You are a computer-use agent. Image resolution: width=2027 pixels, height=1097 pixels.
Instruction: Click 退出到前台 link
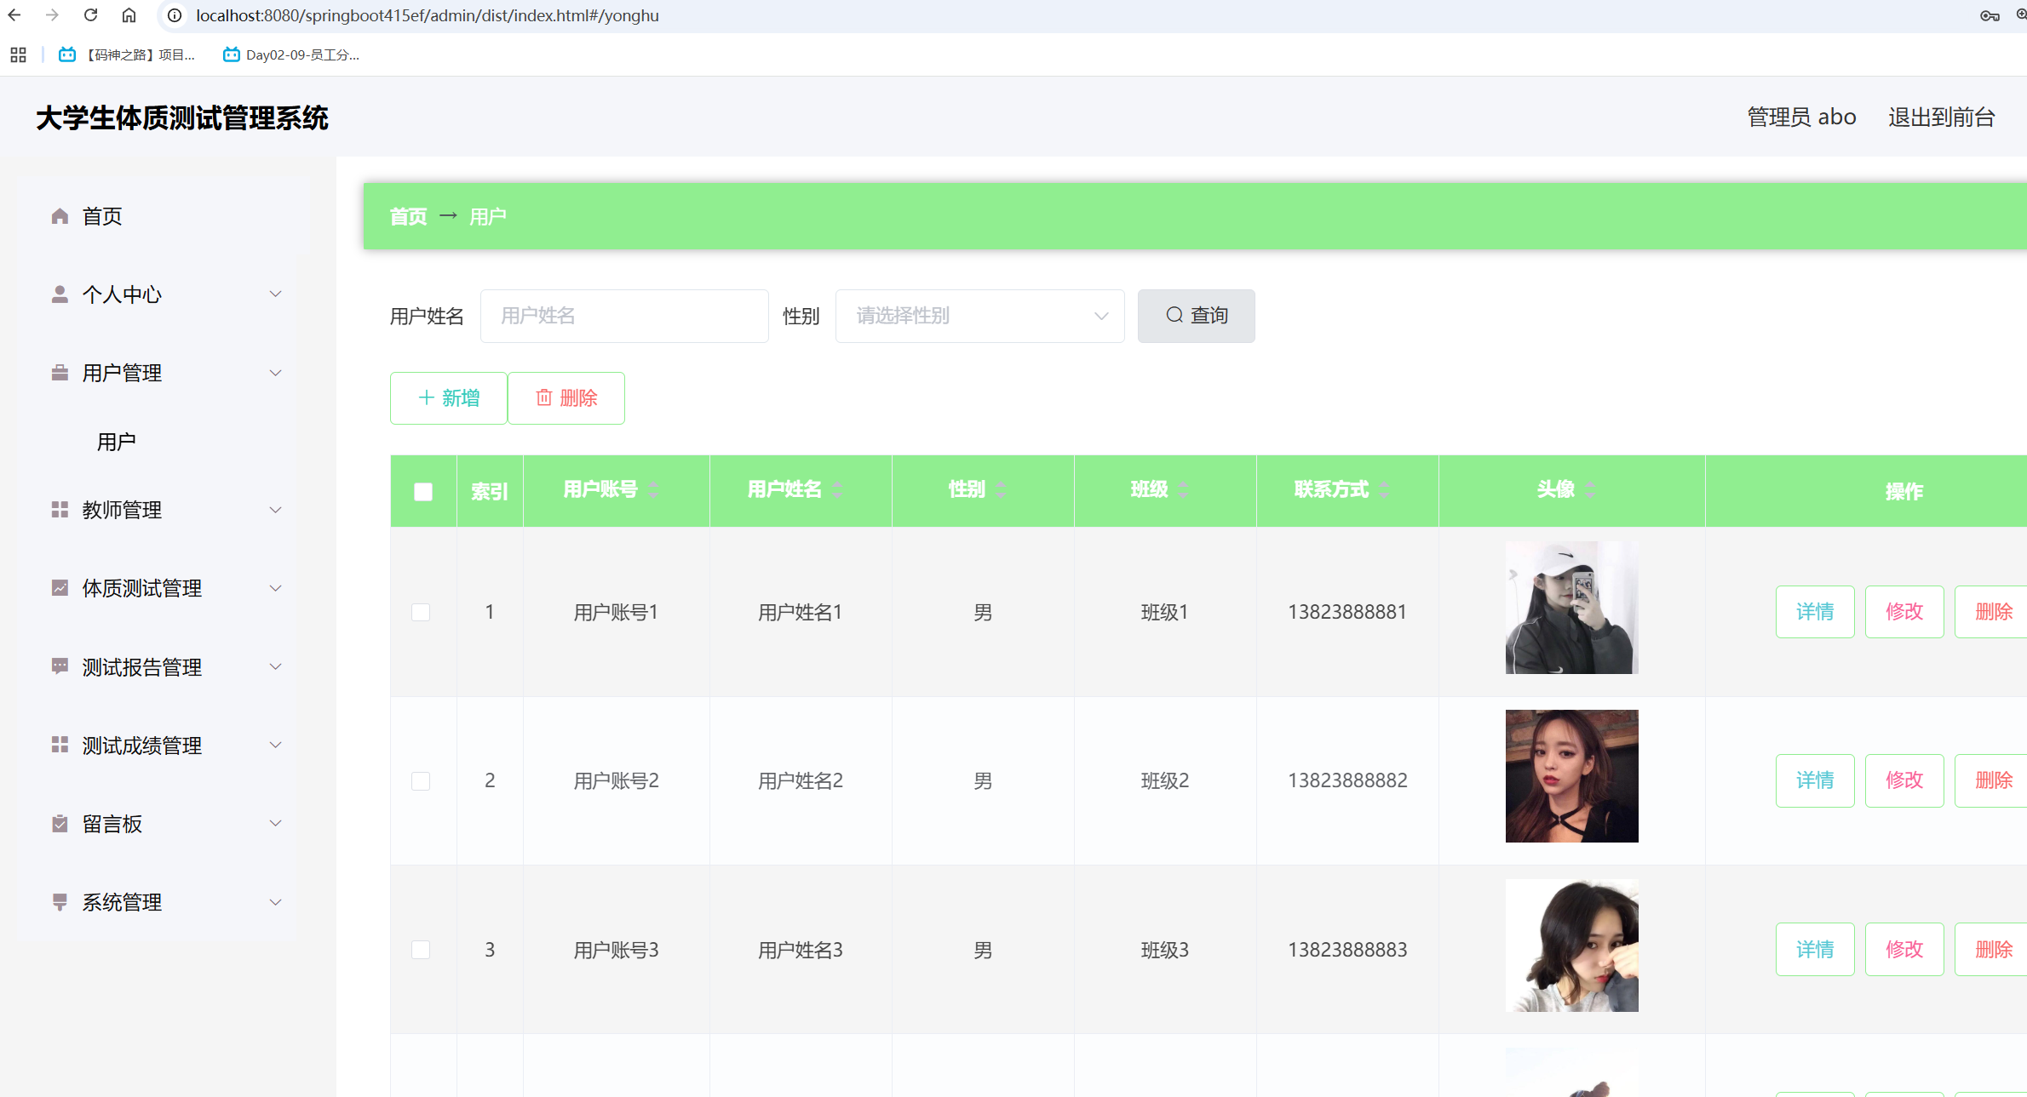coord(1941,117)
